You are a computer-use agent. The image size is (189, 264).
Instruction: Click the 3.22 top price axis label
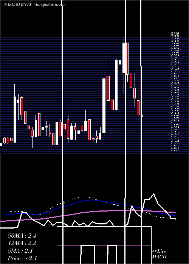pyautogui.click(x=175, y=34)
